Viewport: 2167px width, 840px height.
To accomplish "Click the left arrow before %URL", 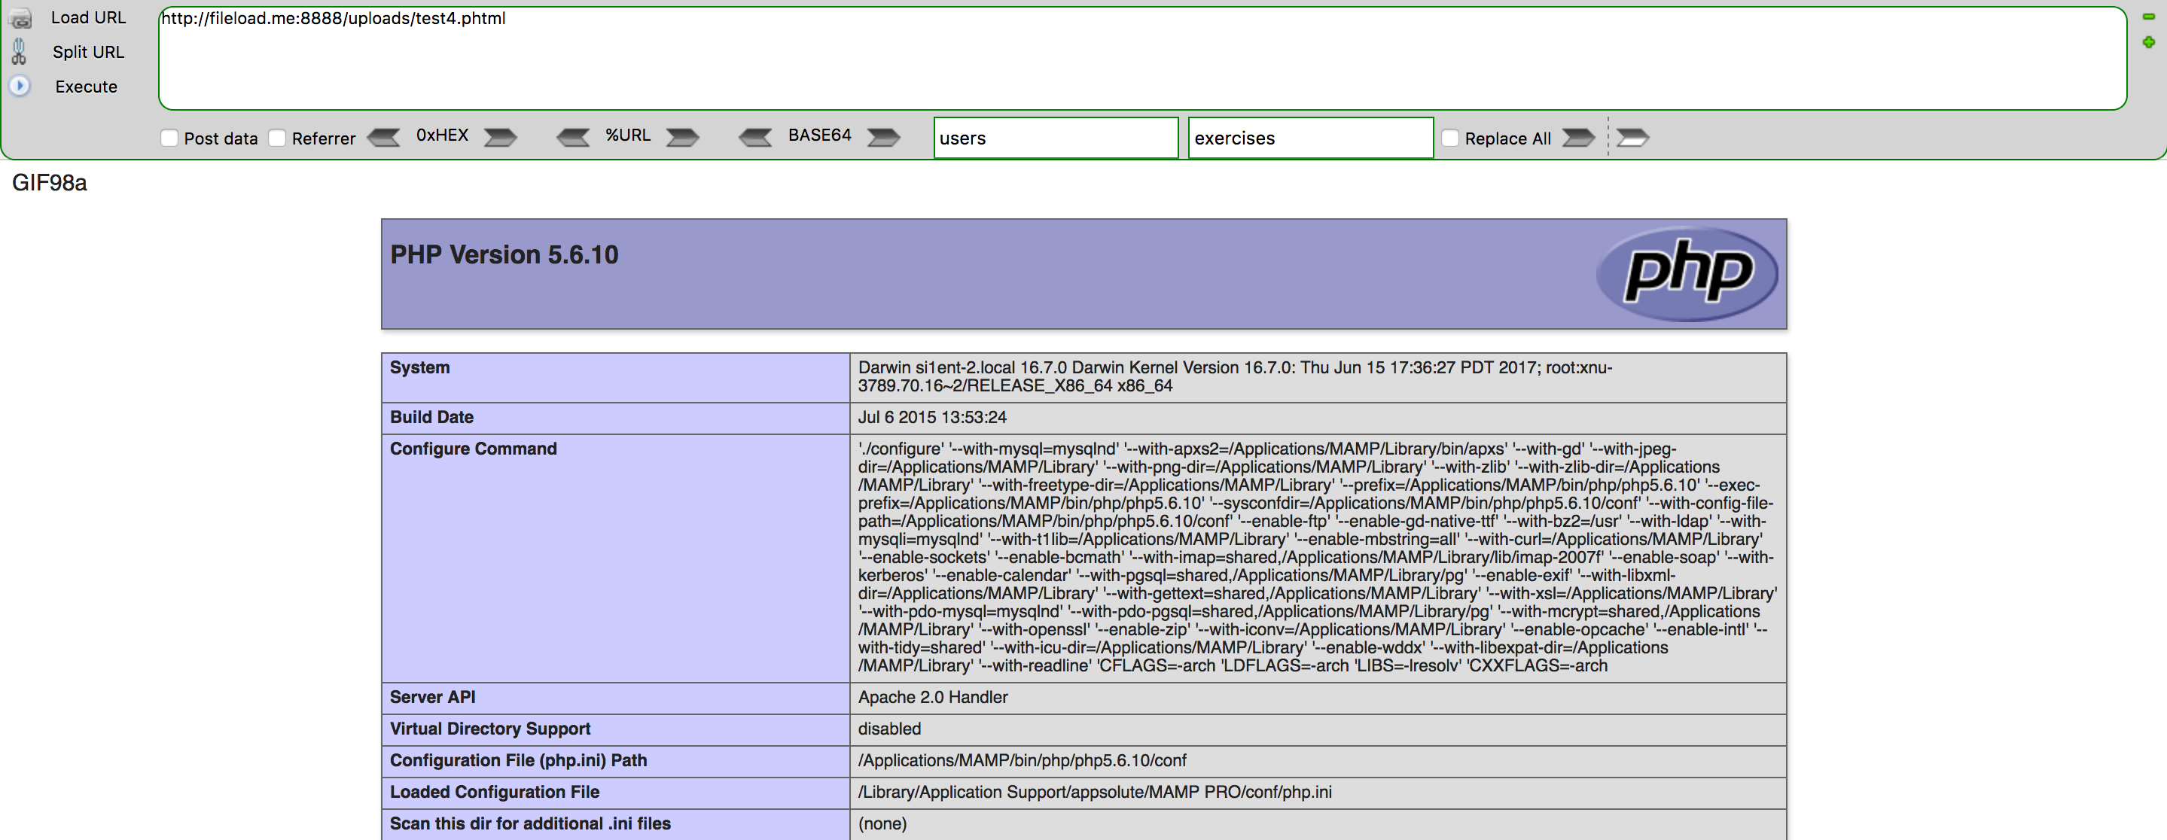I will pyautogui.click(x=574, y=137).
